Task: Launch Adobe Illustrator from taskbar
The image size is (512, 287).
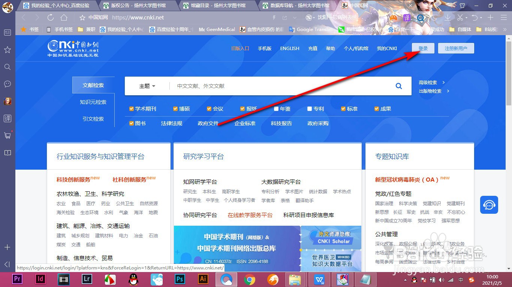Action: (203, 279)
